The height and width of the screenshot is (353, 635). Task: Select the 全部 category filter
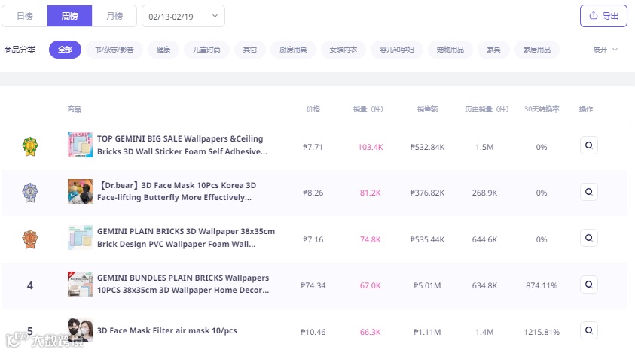(x=65, y=50)
